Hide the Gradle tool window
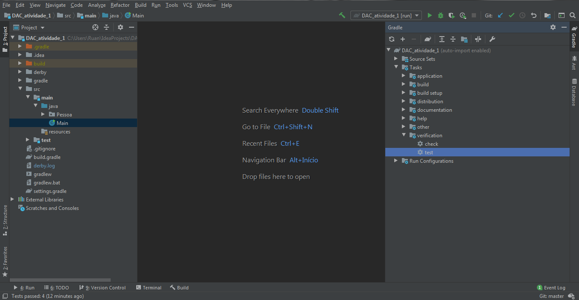Image resolution: width=579 pixels, height=300 pixels. click(564, 27)
